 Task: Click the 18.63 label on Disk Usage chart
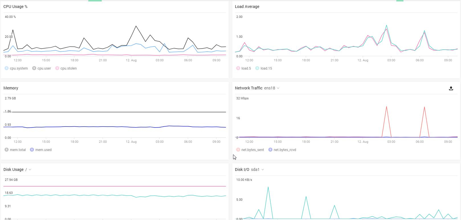tap(9, 193)
